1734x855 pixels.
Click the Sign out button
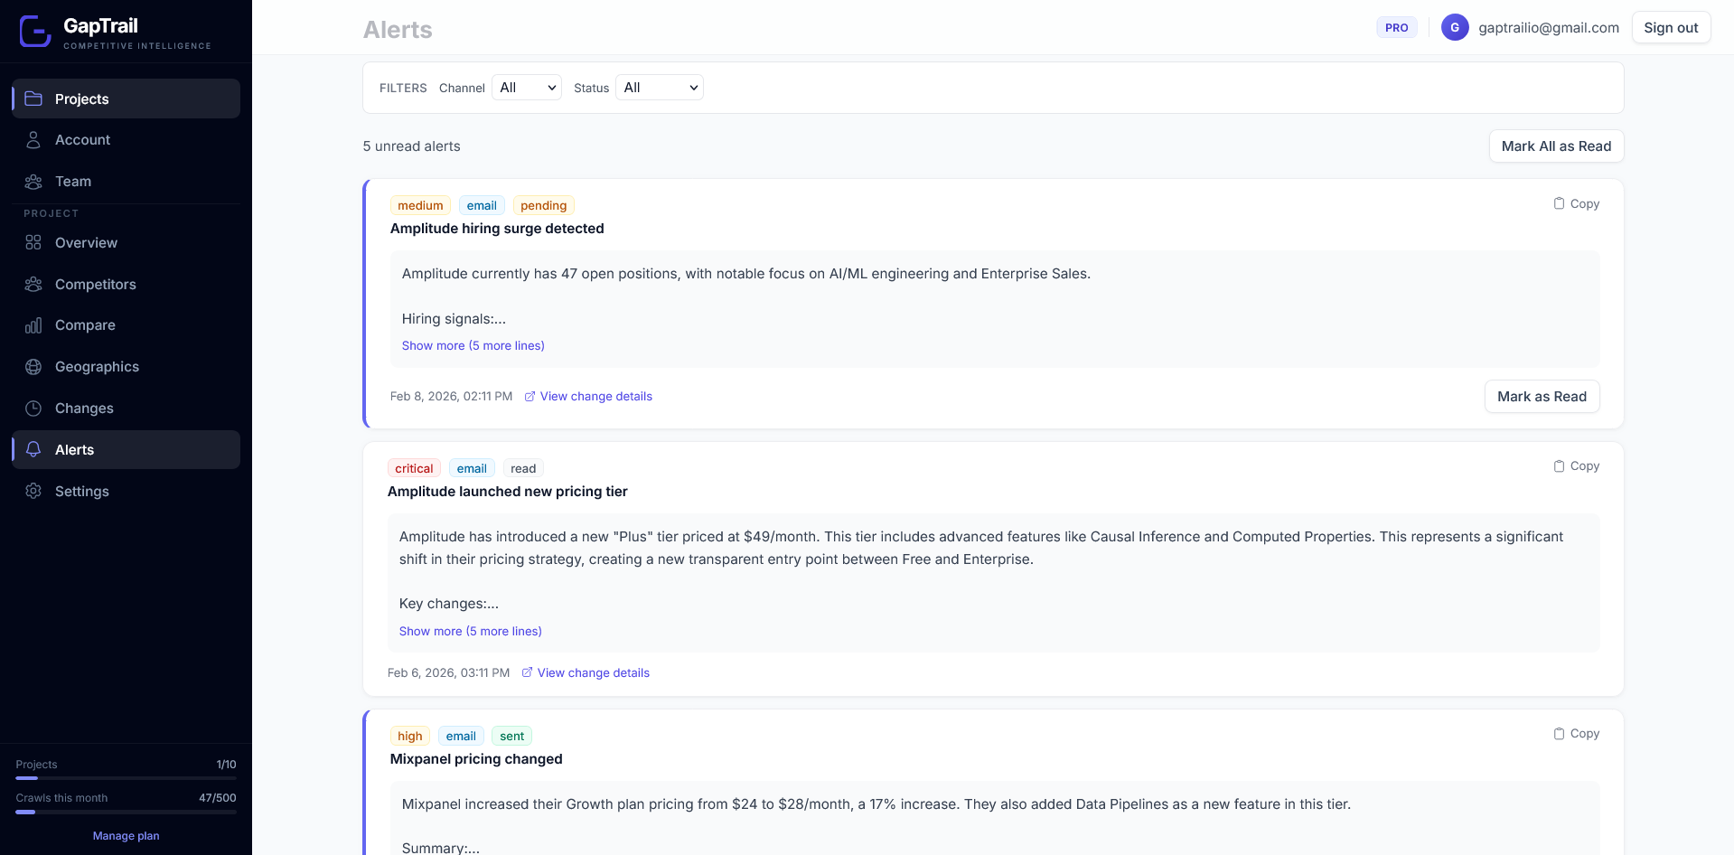tap(1671, 28)
